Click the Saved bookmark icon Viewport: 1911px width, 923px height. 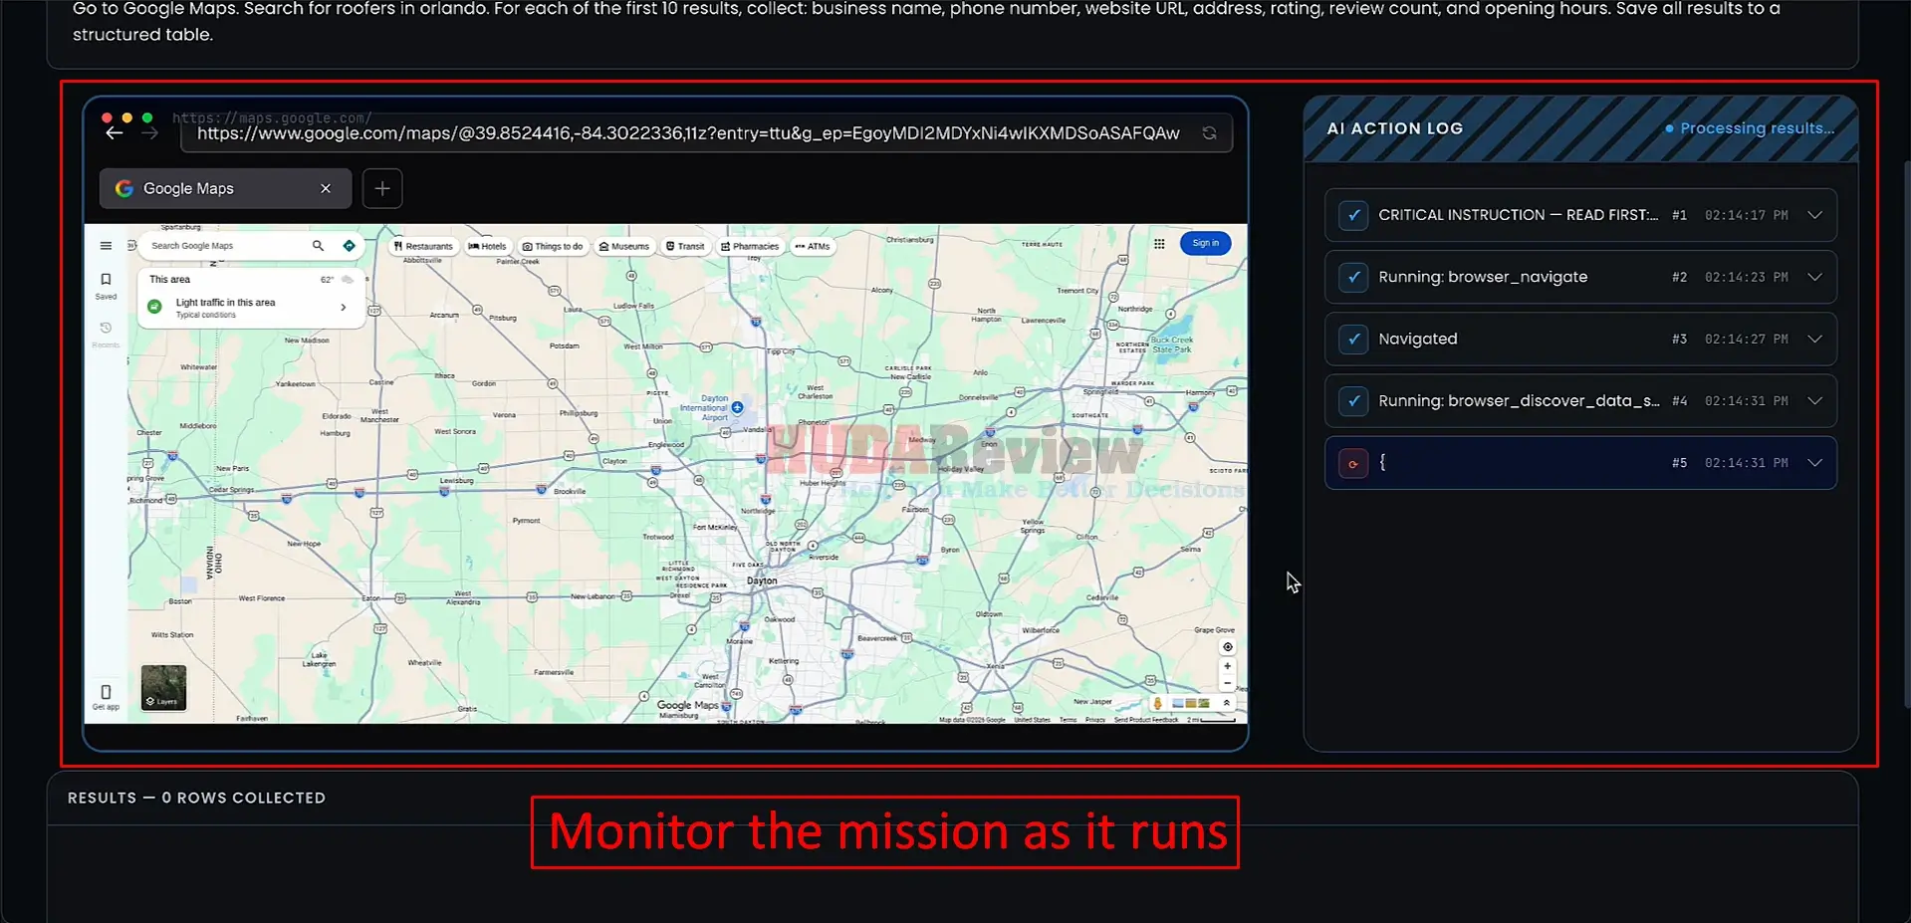106,280
